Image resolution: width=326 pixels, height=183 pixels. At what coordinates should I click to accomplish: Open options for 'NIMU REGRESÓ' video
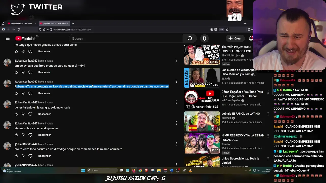tap(268, 136)
